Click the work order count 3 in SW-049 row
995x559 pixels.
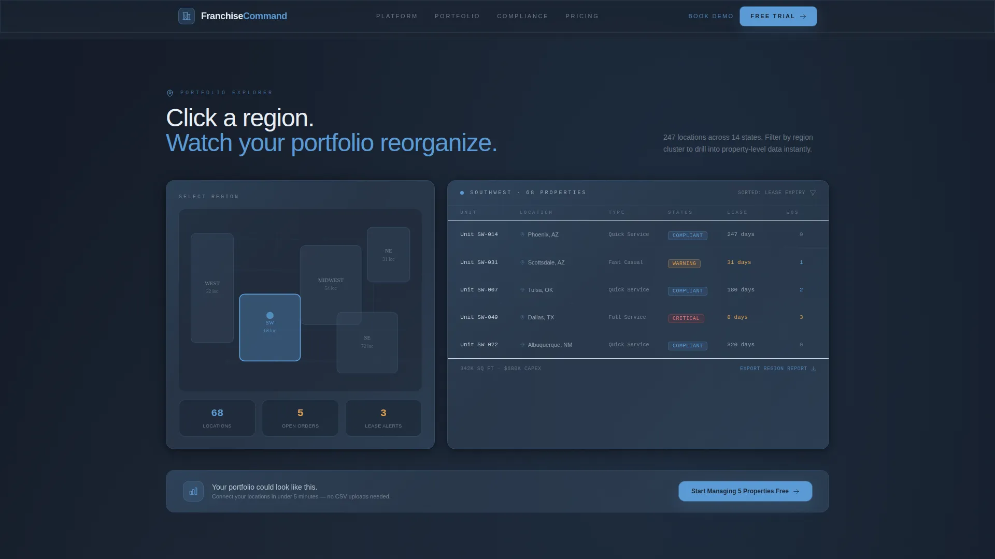tap(801, 317)
